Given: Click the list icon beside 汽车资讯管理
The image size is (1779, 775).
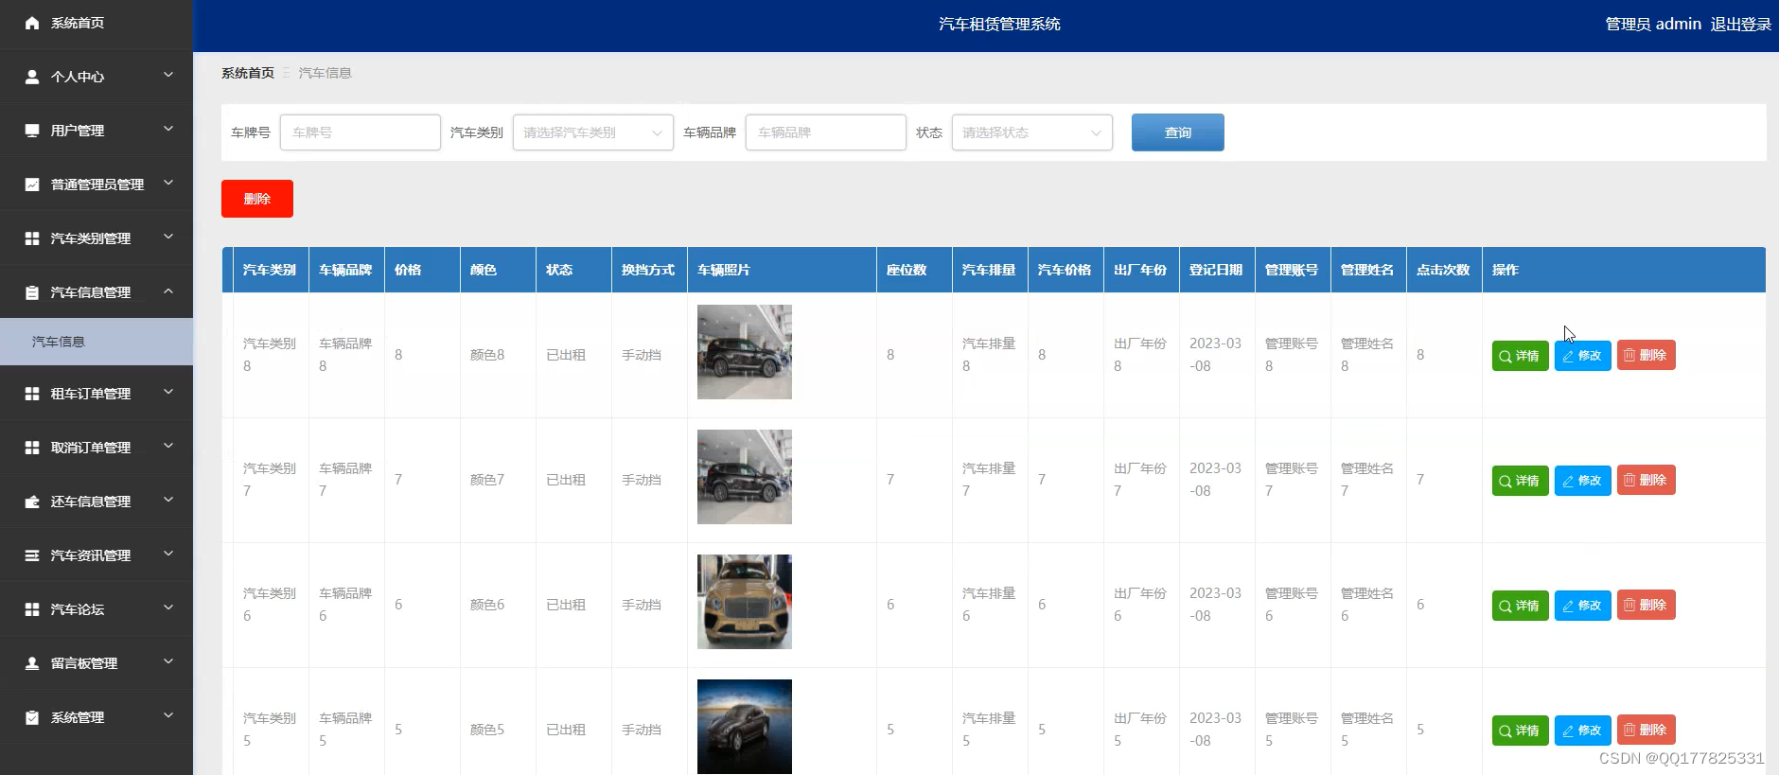Looking at the screenshot, I should pos(32,555).
